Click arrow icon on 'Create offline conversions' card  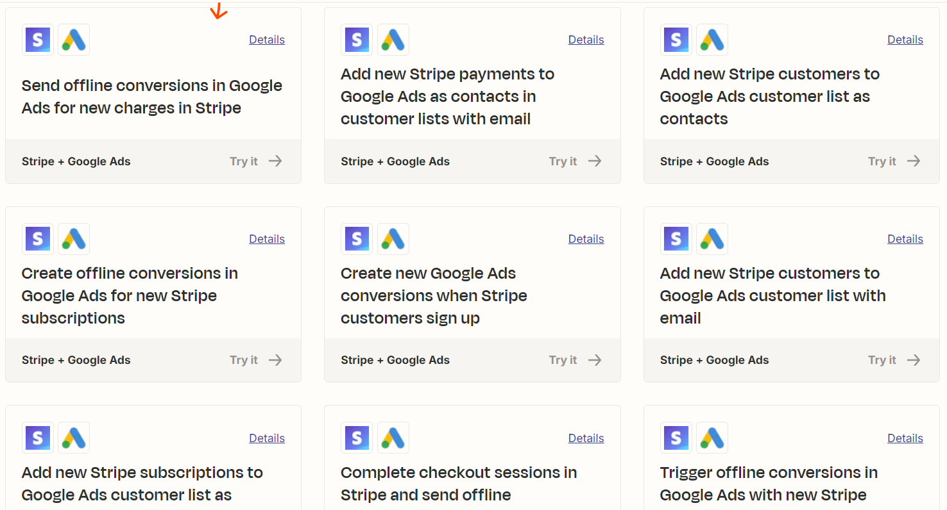pyautogui.click(x=275, y=360)
